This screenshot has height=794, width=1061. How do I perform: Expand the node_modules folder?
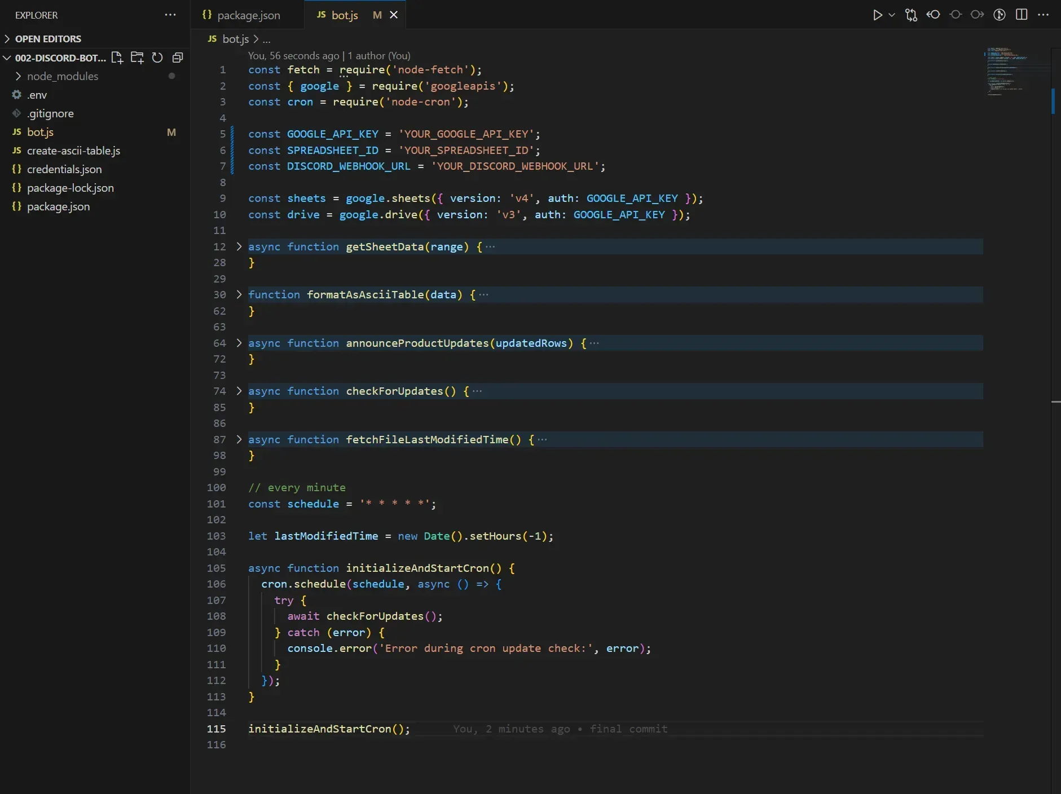click(x=62, y=76)
